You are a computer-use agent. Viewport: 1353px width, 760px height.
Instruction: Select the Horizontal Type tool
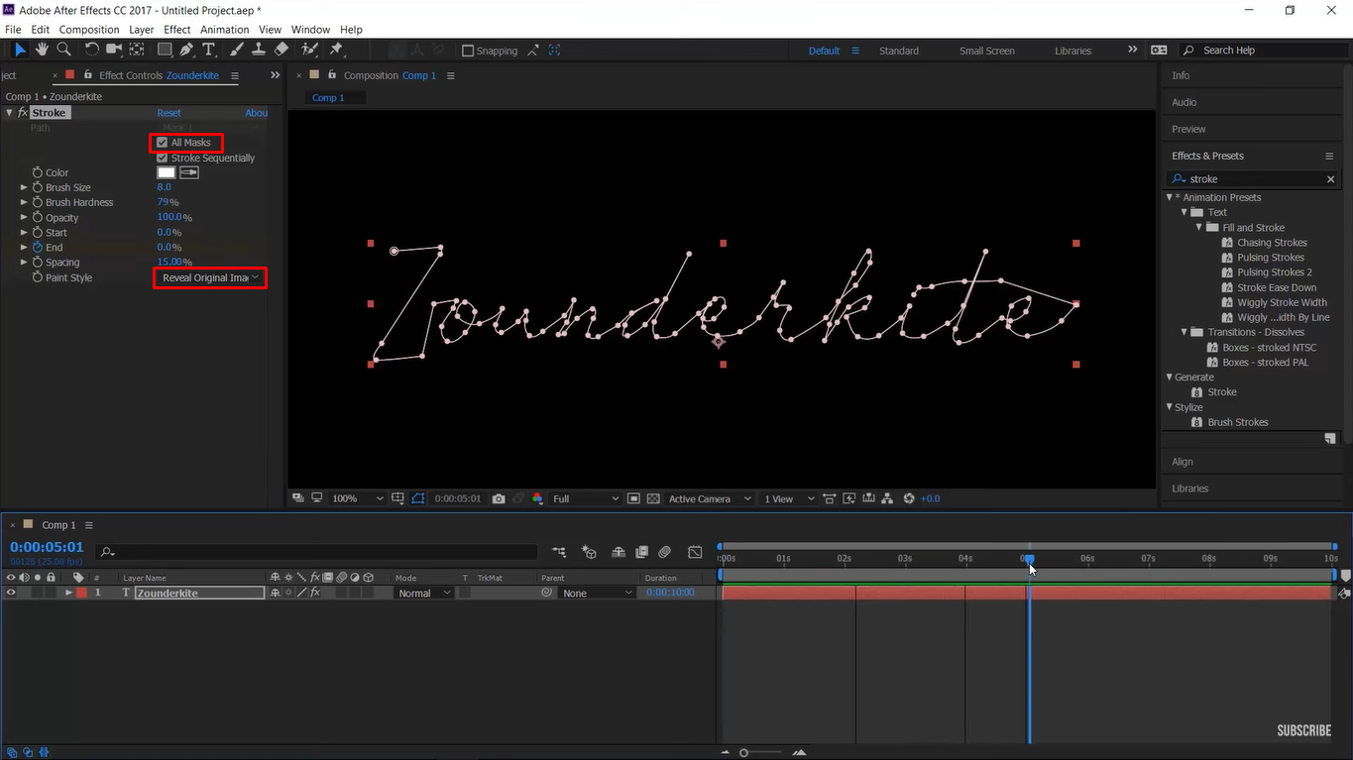click(208, 50)
